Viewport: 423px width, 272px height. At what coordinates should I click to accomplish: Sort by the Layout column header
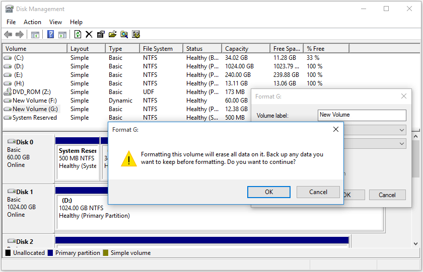[x=86, y=49]
